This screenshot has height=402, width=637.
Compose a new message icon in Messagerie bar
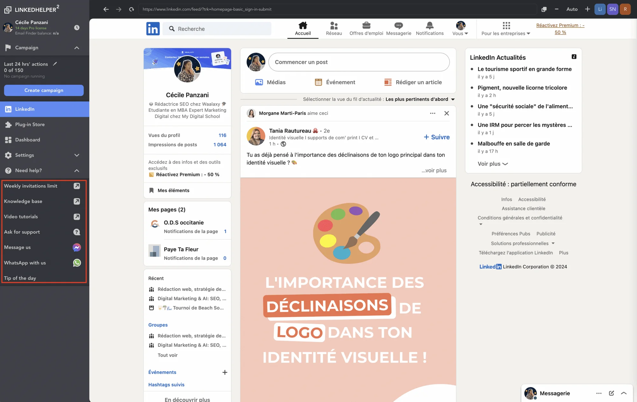(x=611, y=393)
